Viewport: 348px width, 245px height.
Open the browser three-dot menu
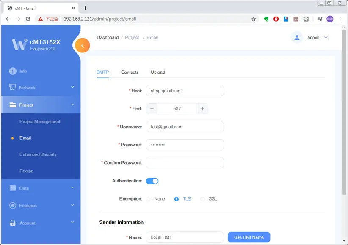coord(340,19)
